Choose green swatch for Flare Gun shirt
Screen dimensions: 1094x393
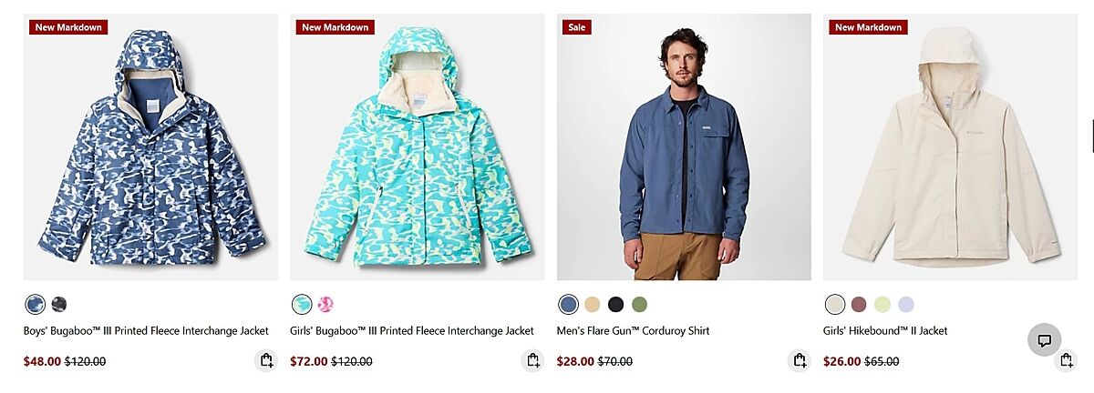(640, 304)
